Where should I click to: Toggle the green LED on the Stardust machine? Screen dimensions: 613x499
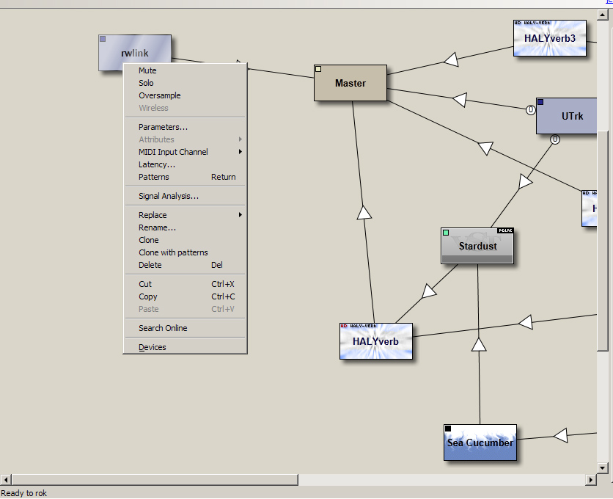pos(446,233)
